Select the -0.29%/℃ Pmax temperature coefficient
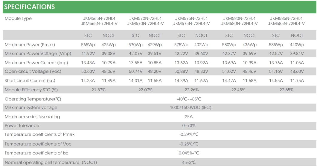Screen dimensions: 317x167 click(189, 134)
